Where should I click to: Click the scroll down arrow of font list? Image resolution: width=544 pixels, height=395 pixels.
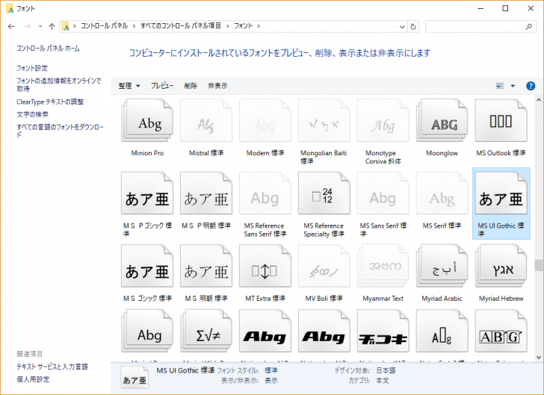(538, 357)
